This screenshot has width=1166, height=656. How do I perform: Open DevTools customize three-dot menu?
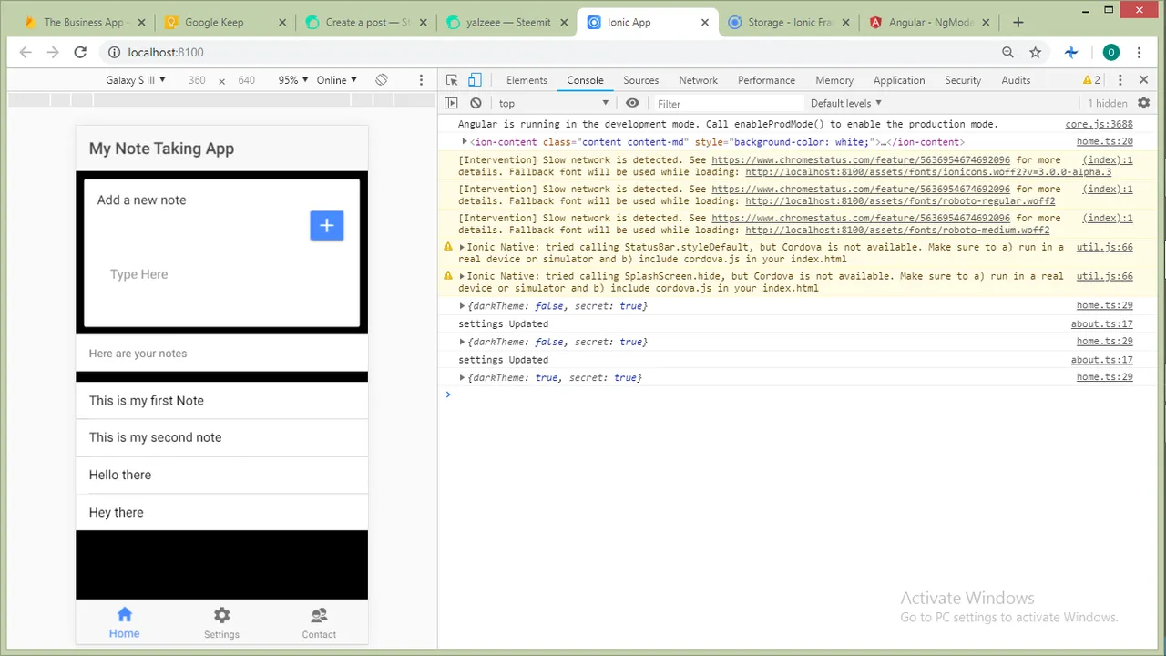1120,80
